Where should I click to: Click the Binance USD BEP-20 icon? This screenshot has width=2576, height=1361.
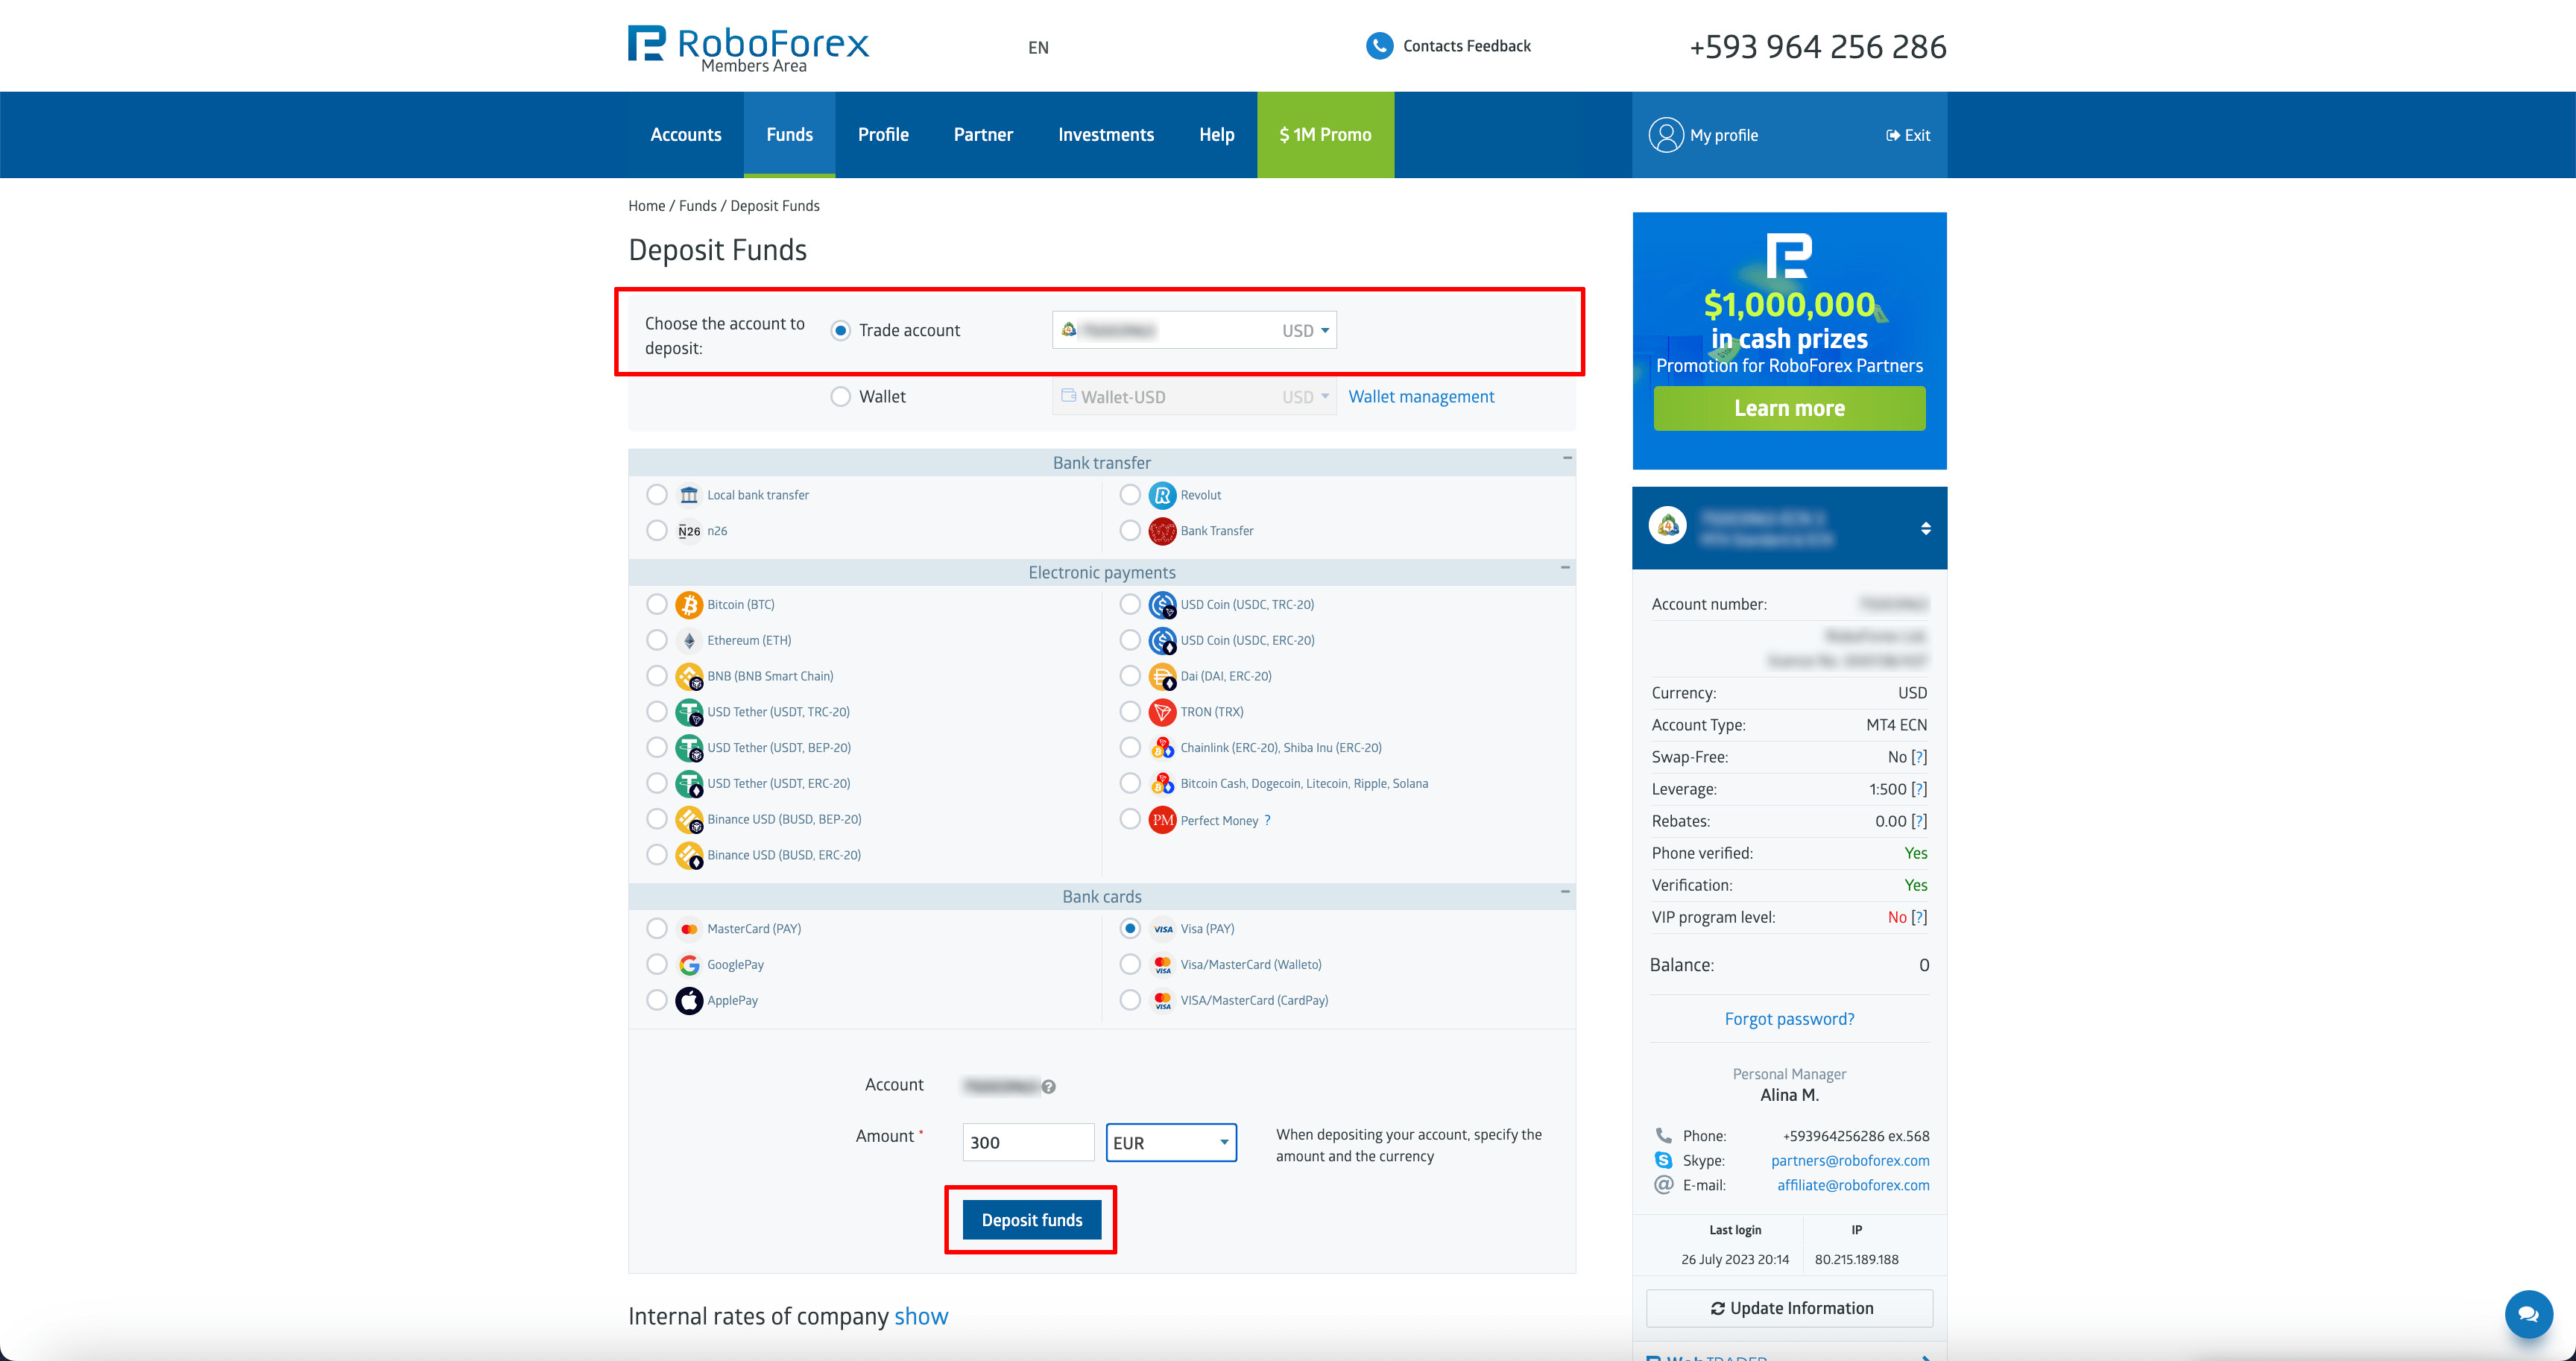tap(689, 820)
